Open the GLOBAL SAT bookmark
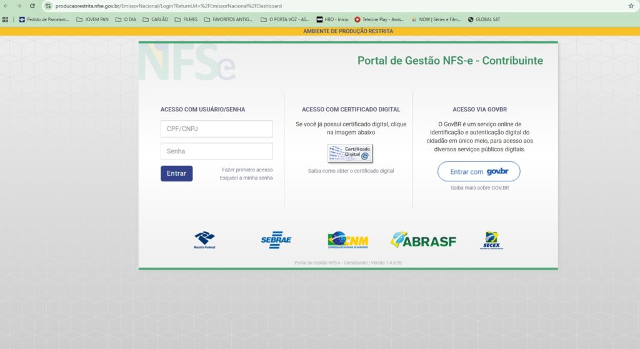Viewport: 640px width, 349px height. point(484,19)
